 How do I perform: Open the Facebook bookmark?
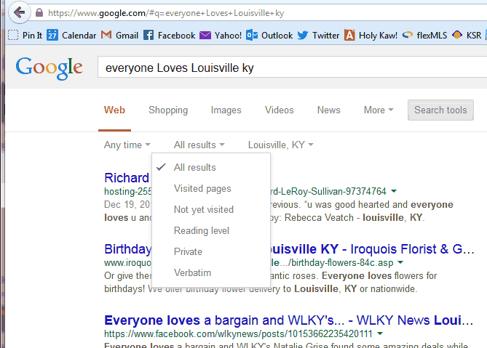pyautogui.click(x=169, y=35)
